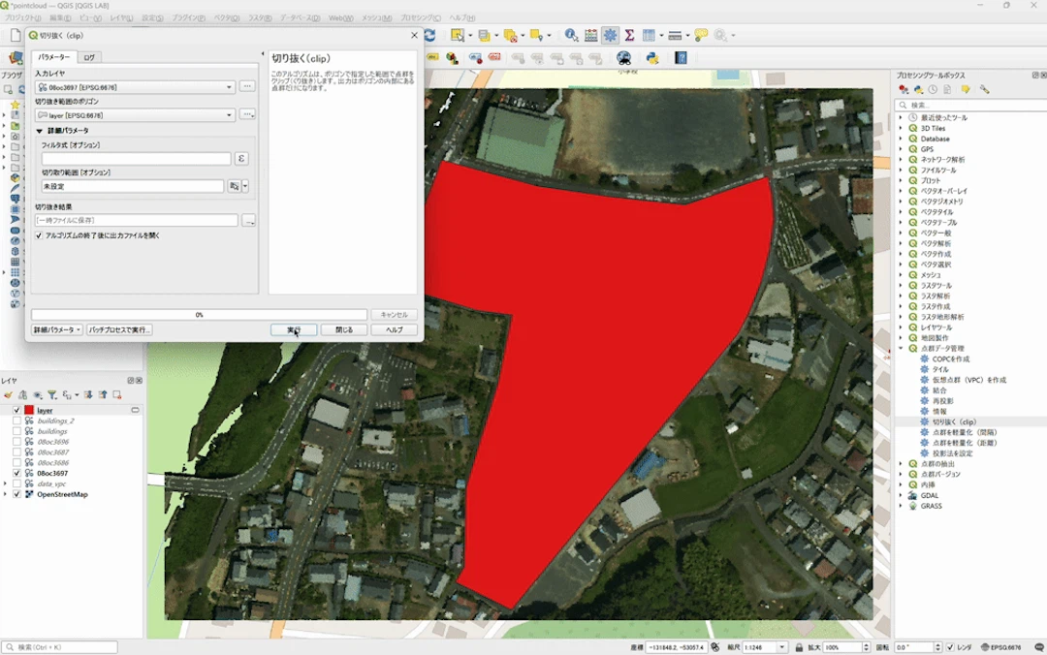1047x655 pixels.
Task: Open the ラスタ menu in the menu bar
Action: [x=260, y=18]
